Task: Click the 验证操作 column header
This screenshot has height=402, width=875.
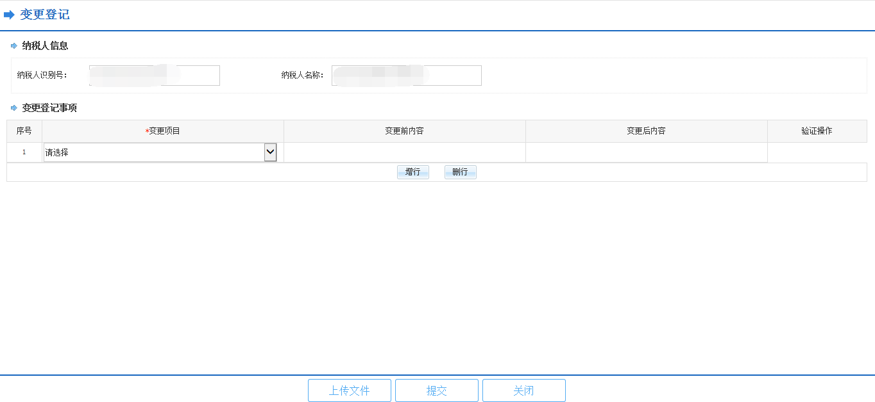Action: click(x=817, y=131)
